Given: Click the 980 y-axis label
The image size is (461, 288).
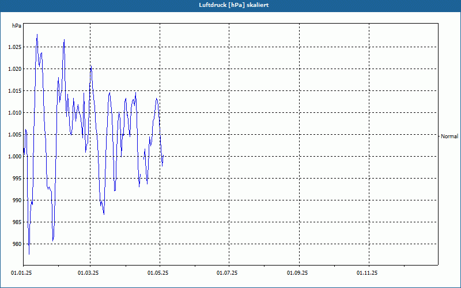Looking at the screenshot, I should (x=17, y=244).
